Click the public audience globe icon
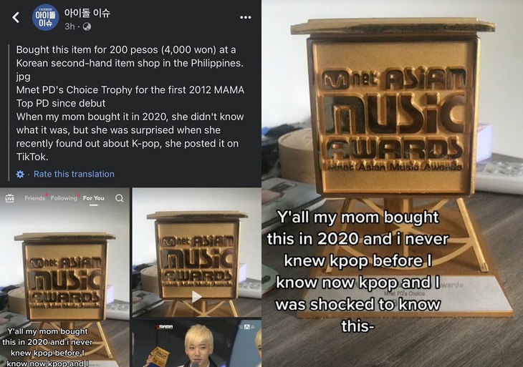 coord(87,26)
